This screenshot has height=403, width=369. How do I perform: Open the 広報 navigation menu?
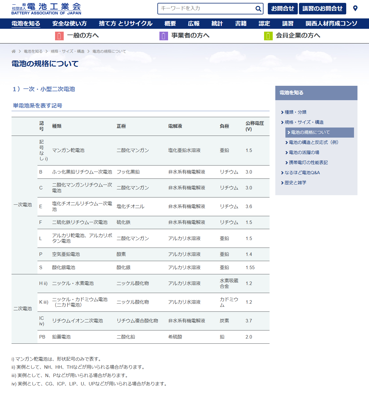pyautogui.click(x=194, y=24)
